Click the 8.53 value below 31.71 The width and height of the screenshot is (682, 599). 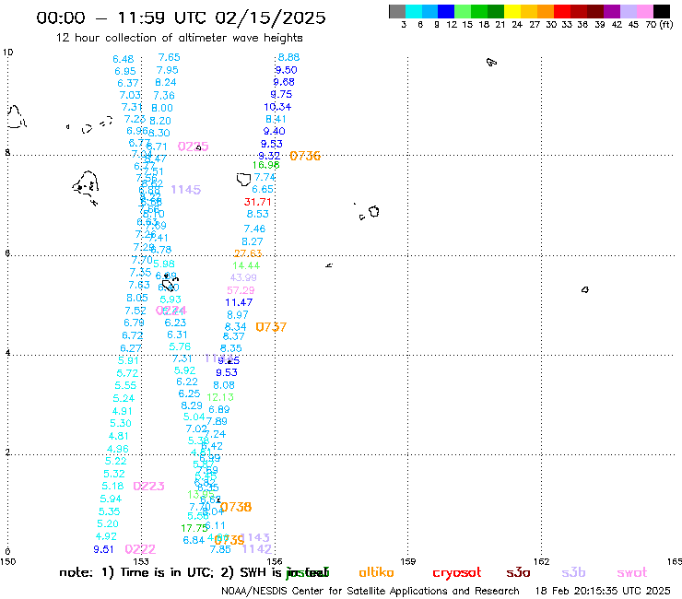click(258, 214)
